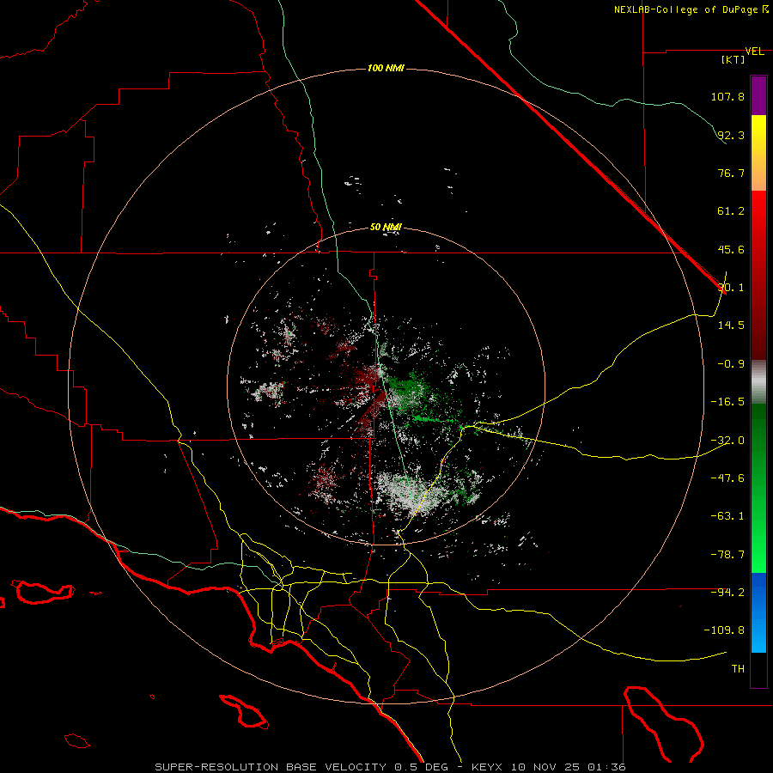Screen dimensions: 773x773
Task: Click the -78.7 velocity scale value
Action: [x=727, y=555]
